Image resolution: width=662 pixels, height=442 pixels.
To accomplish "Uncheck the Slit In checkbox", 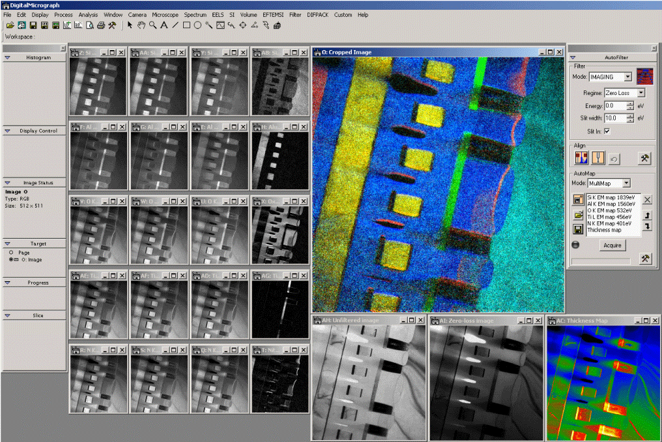I will coord(607,131).
